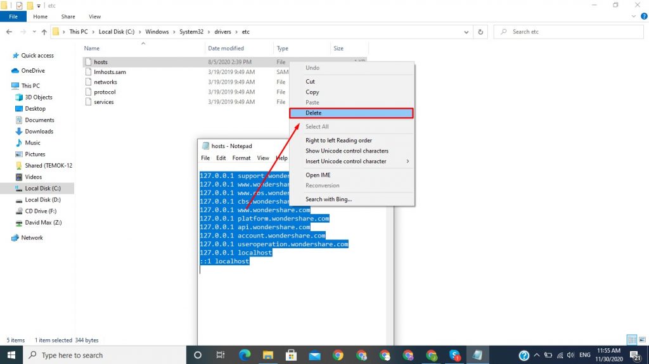Open the Format menu in Notepad
Viewport: 649px width, 364px height.
coord(241,158)
